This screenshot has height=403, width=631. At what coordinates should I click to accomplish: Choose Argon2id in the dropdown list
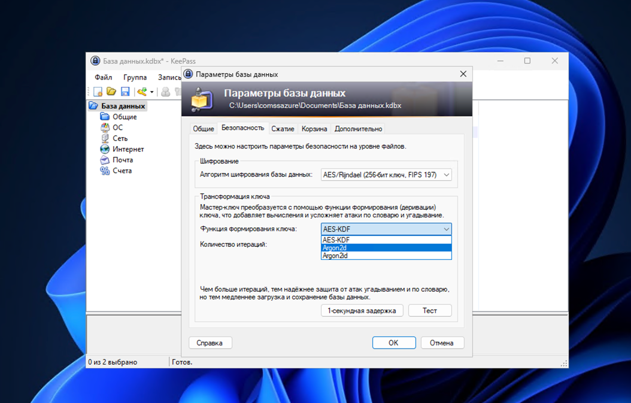click(386, 256)
